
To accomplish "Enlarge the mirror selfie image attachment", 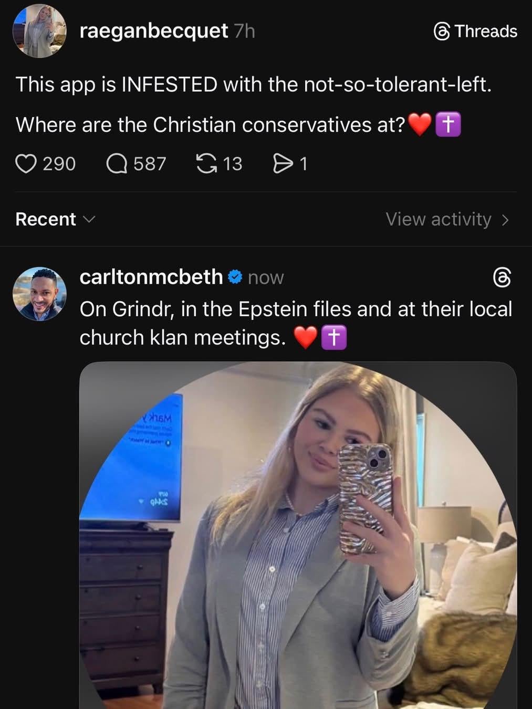I will point(298,535).
